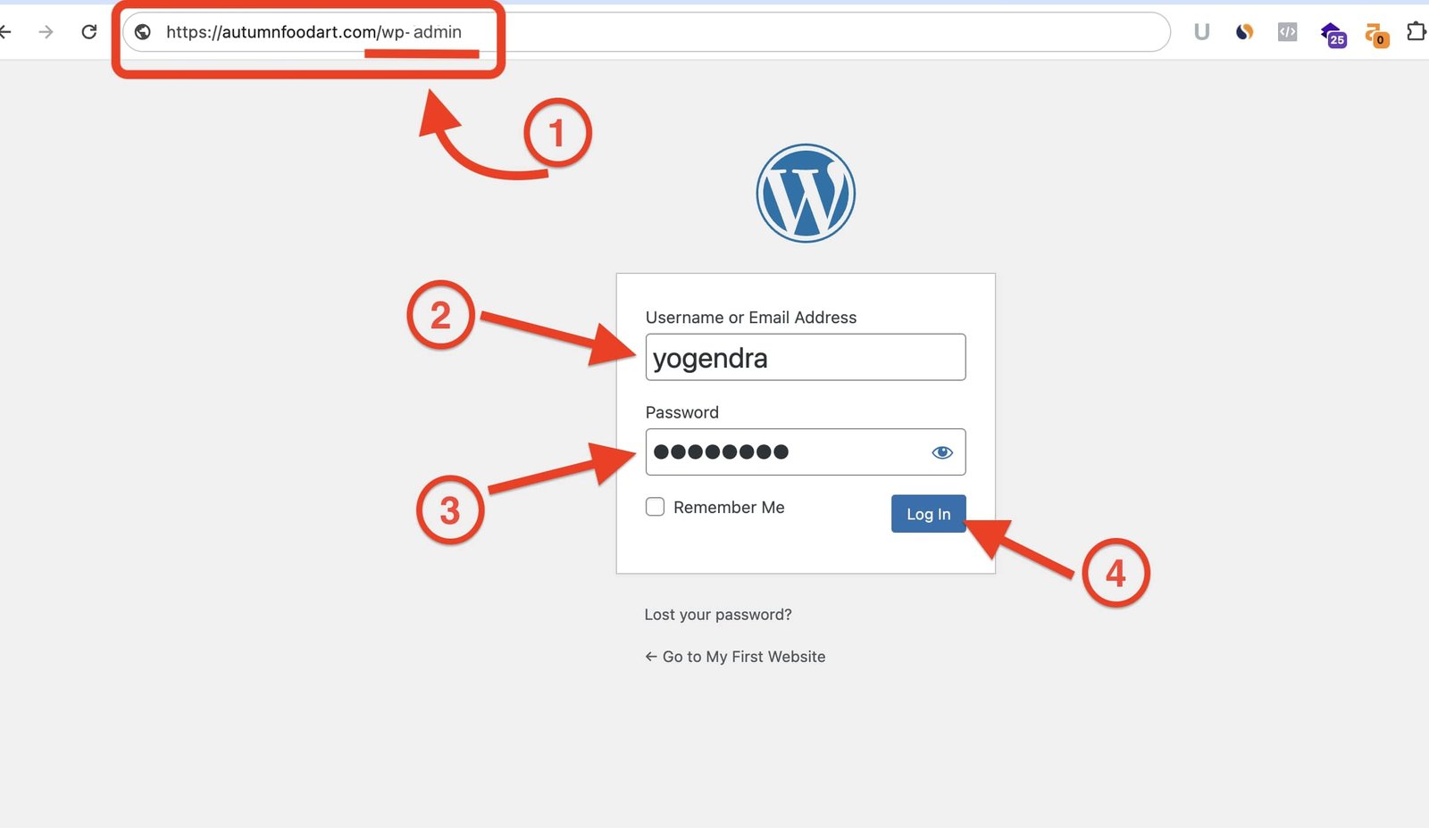Open the Lost your password link
The image size is (1429, 828).
pos(718,615)
